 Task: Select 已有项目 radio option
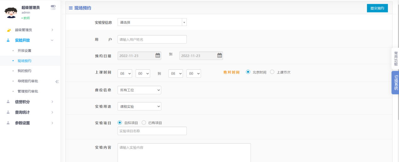144,123
